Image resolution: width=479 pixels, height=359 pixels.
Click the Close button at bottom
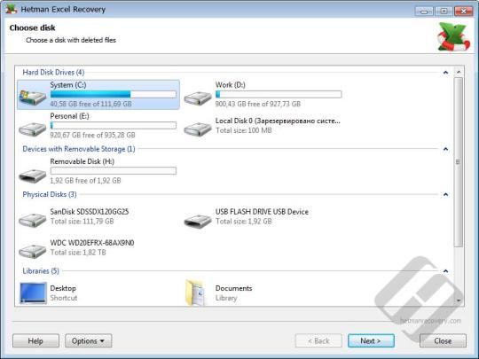[443, 340]
